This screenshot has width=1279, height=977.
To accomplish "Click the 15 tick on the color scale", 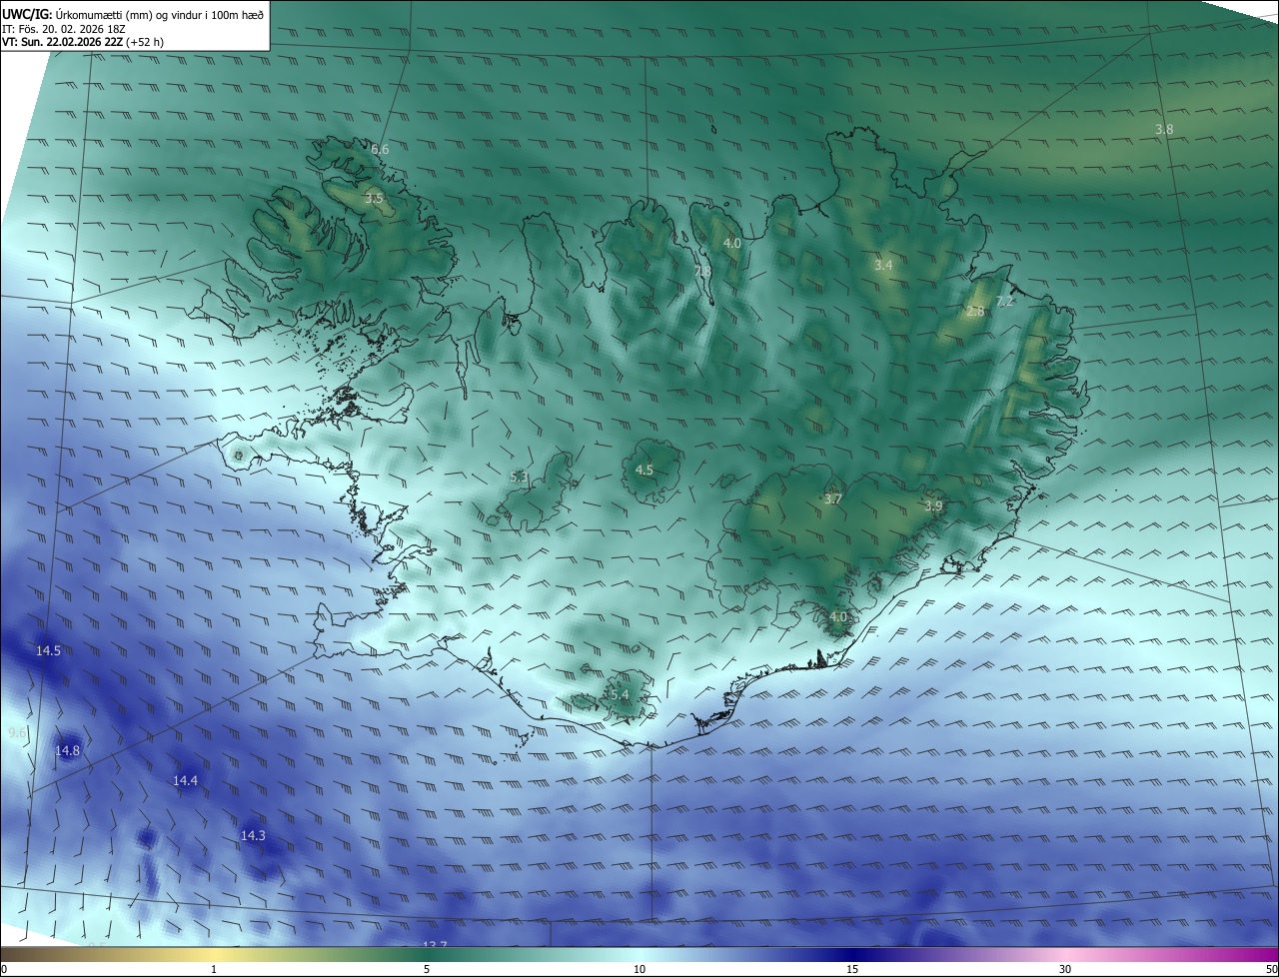I will (852, 969).
